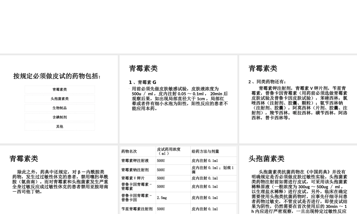Click the 给药方法与剂量 header cell
This screenshot has height=214, width=357.
206,151
